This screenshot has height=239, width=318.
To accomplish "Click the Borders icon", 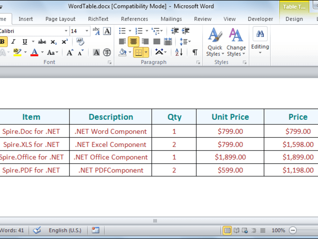I will 139,53.
